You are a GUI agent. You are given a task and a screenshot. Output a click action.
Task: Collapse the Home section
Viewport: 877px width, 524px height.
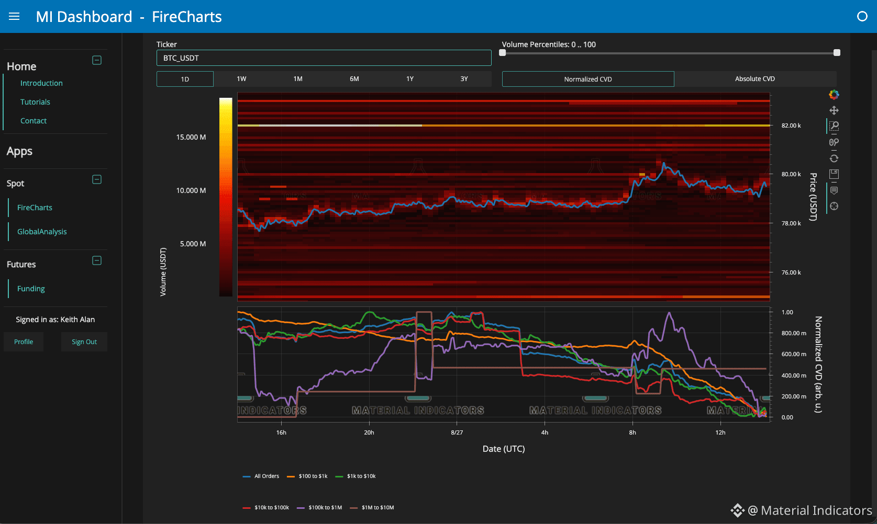(97, 60)
